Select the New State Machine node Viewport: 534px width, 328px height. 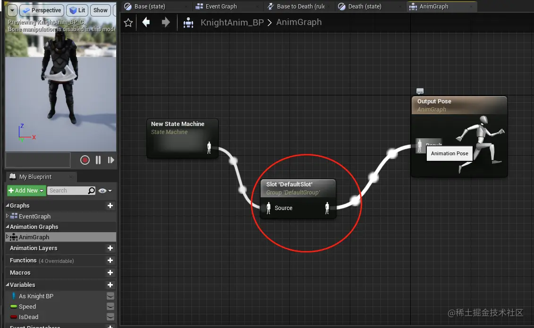point(183,138)
